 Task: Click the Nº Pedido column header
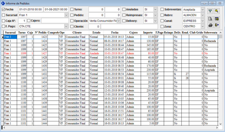click(x=40, y=33)
